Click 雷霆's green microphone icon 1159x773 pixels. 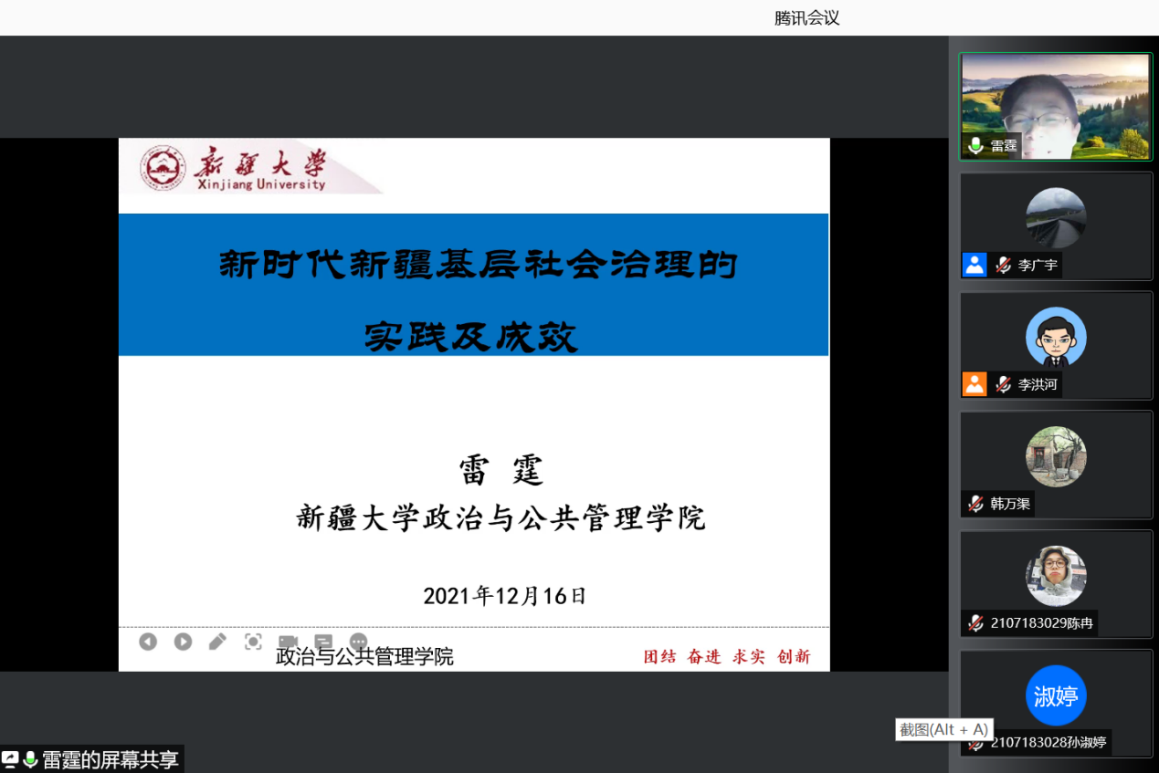975,146
